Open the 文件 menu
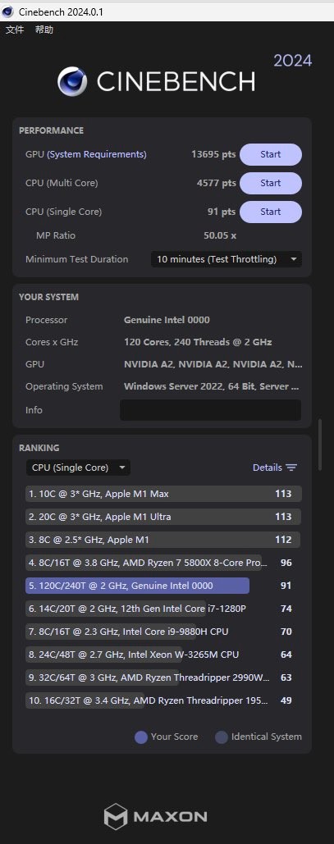Screen dimensions: 334x844 15,30
